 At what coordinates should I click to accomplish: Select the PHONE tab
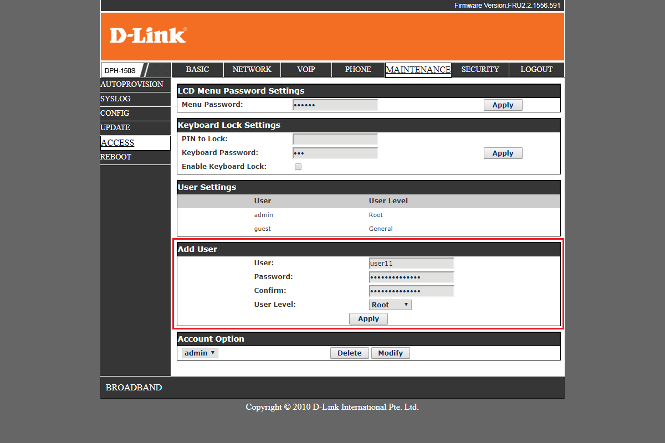pos(358,70)
